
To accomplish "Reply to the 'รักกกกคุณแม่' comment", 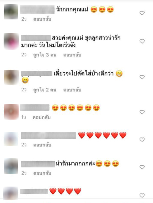I will (x=42, y=19).
